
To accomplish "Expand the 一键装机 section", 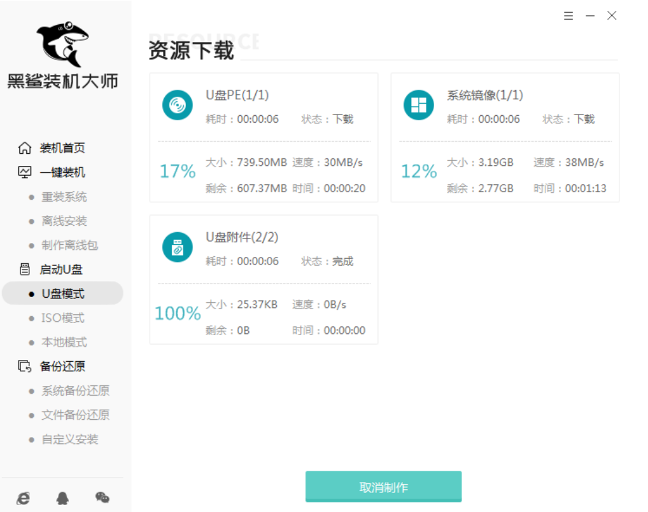I will pyautogui.click(x=62, y=172).
